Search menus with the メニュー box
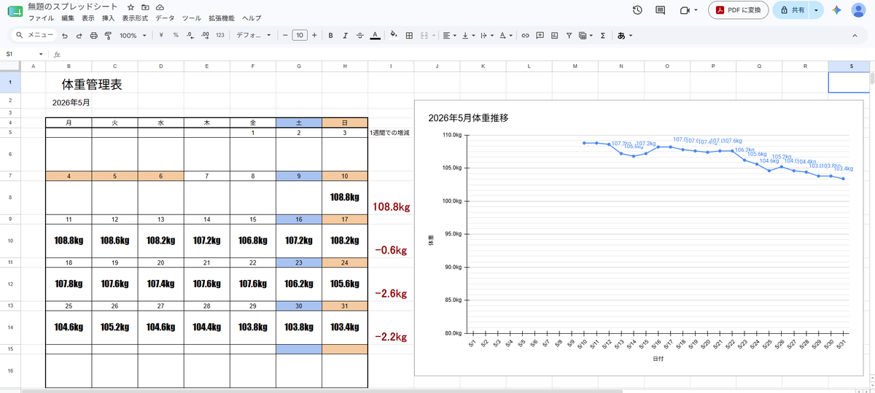The width and height of the screenshot is (875, 393). click(x=34, y=35)
